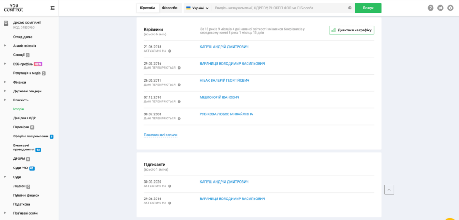Click the YouControl logo
The height and width of the screenshot is (220, 459).
[x=13, y=8]
